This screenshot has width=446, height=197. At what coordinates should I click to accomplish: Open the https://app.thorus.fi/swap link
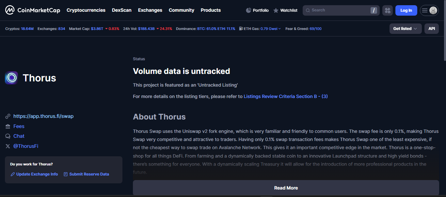pos(43,116)
